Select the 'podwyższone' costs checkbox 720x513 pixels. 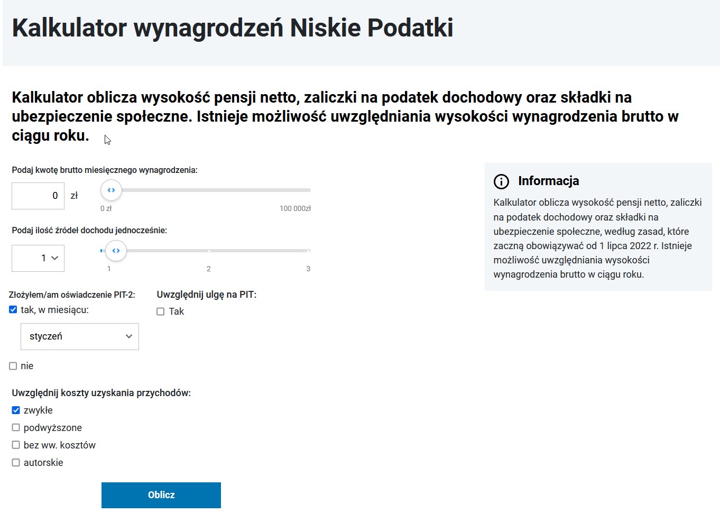pyautogui.click(x=16, y=428)
